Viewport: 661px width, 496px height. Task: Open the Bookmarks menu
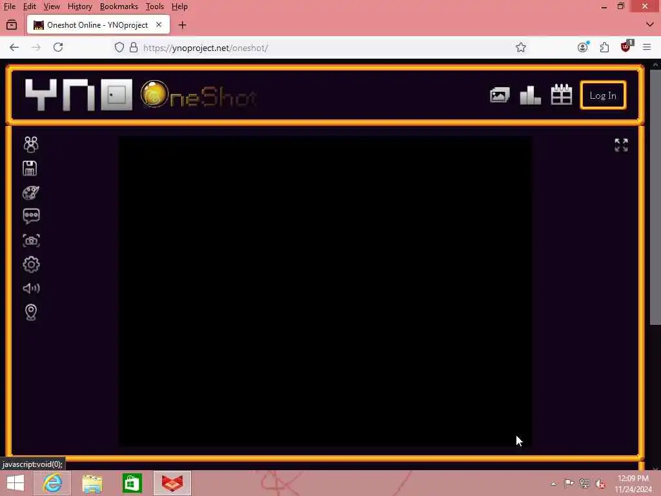(x=119, y=6)
